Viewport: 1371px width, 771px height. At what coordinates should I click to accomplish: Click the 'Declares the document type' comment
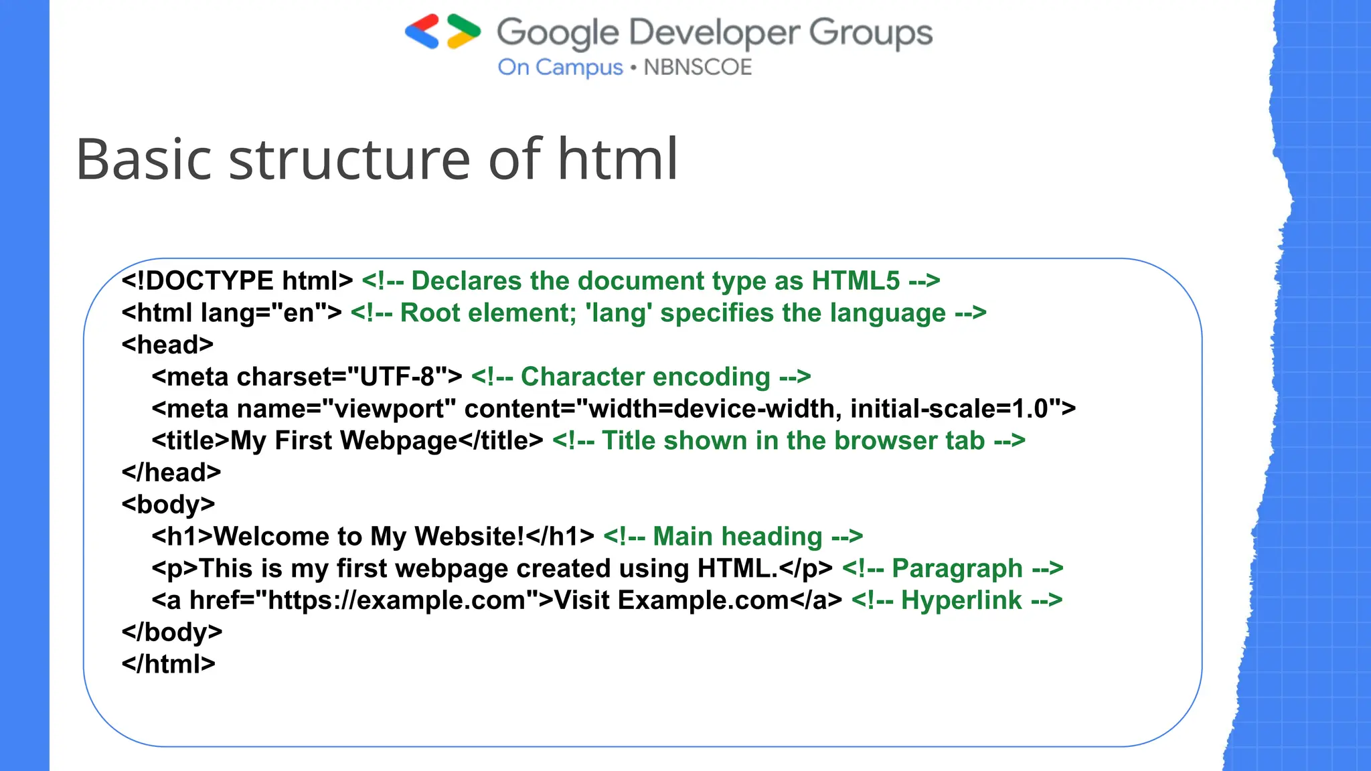tap(651, 281)
